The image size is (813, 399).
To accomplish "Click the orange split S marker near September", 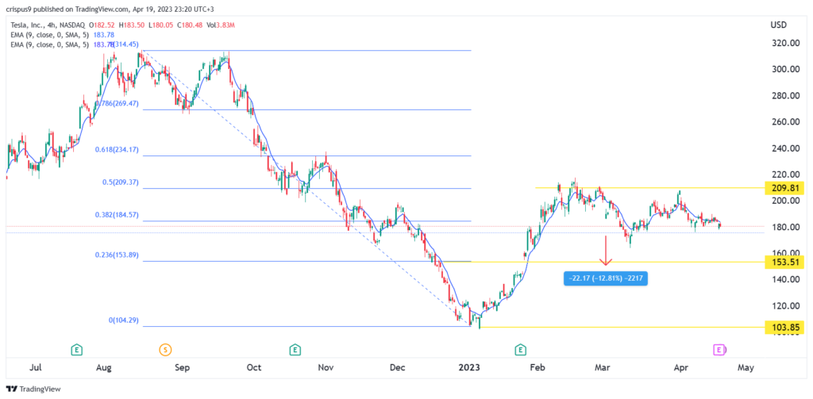I will point(165,351).
